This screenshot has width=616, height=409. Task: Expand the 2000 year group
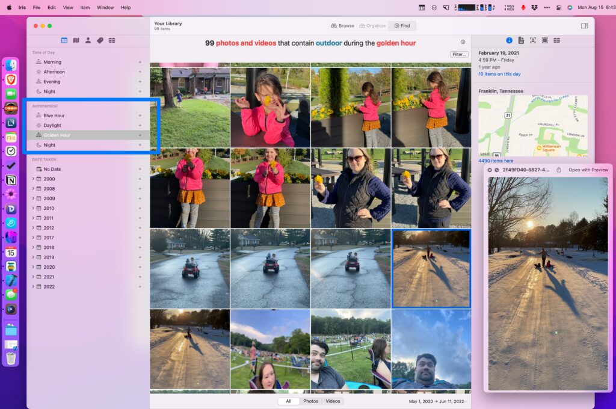click(33, 179)
